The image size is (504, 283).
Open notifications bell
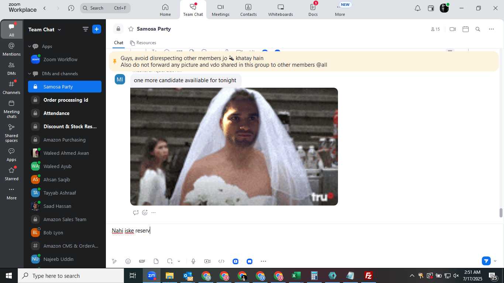(418, 8)
